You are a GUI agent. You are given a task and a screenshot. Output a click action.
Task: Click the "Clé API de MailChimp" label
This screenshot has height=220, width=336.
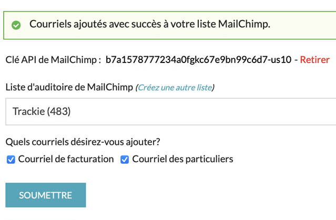tap(53, 60)
